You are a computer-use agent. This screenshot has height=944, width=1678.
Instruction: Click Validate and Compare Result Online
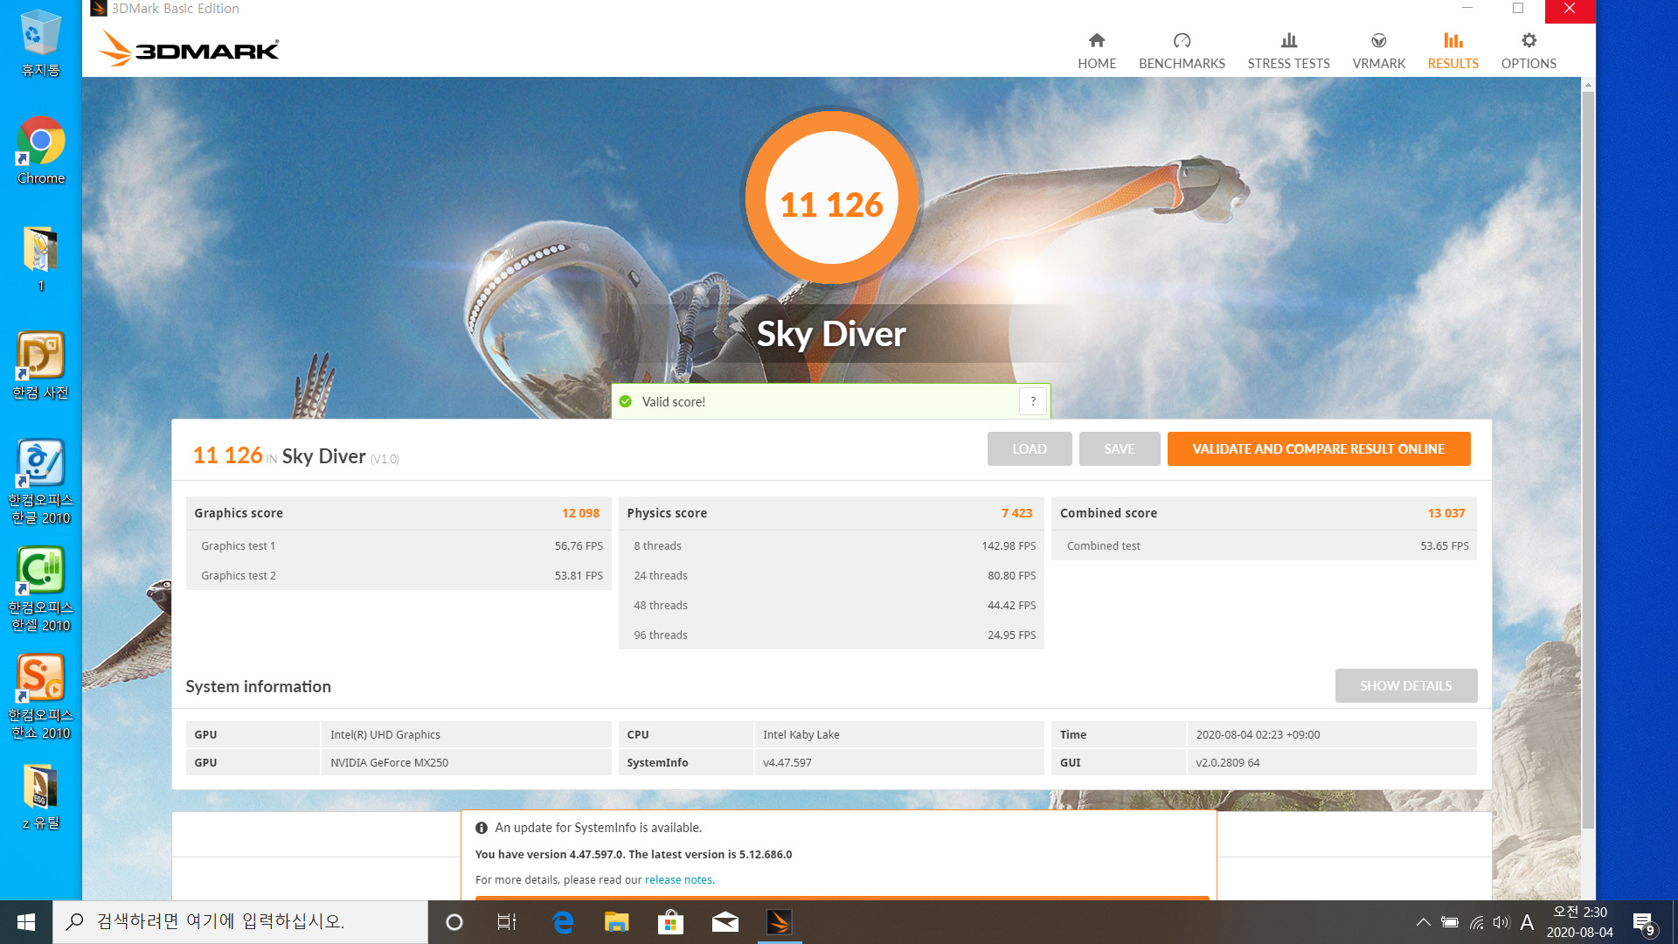[x=1318, y=449]
